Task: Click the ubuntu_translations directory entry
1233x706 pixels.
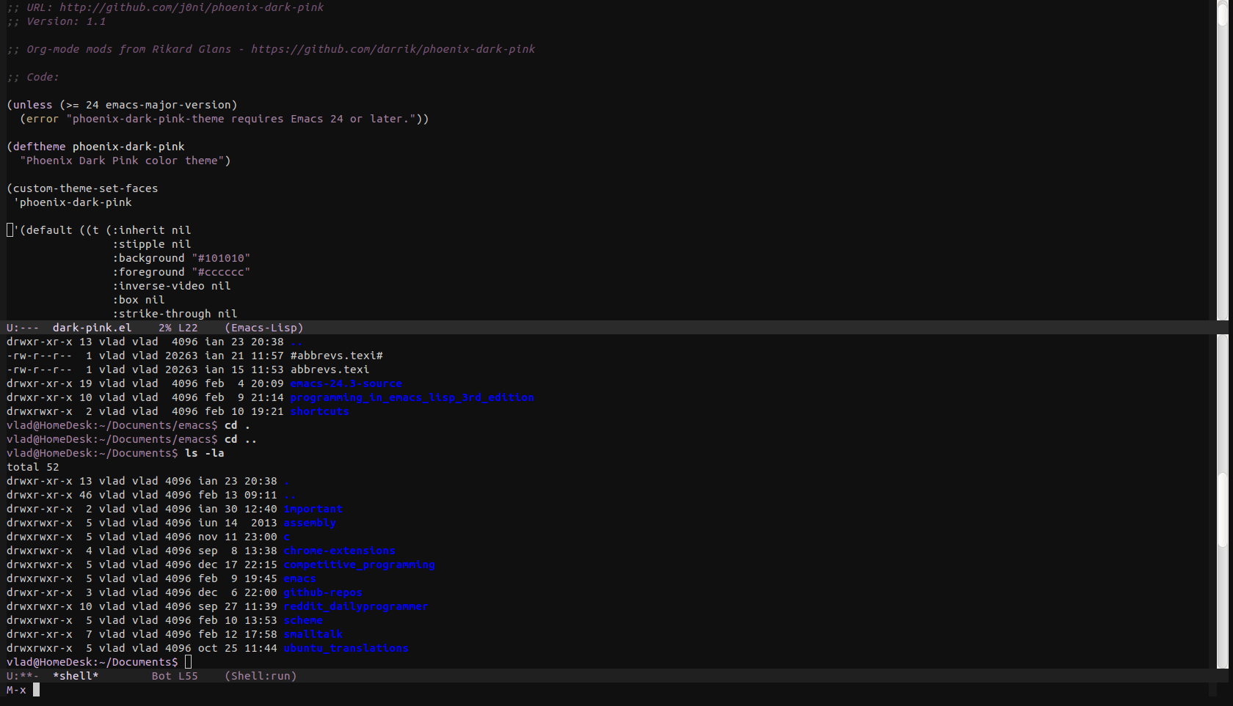Action: click(x=346, y=648)
